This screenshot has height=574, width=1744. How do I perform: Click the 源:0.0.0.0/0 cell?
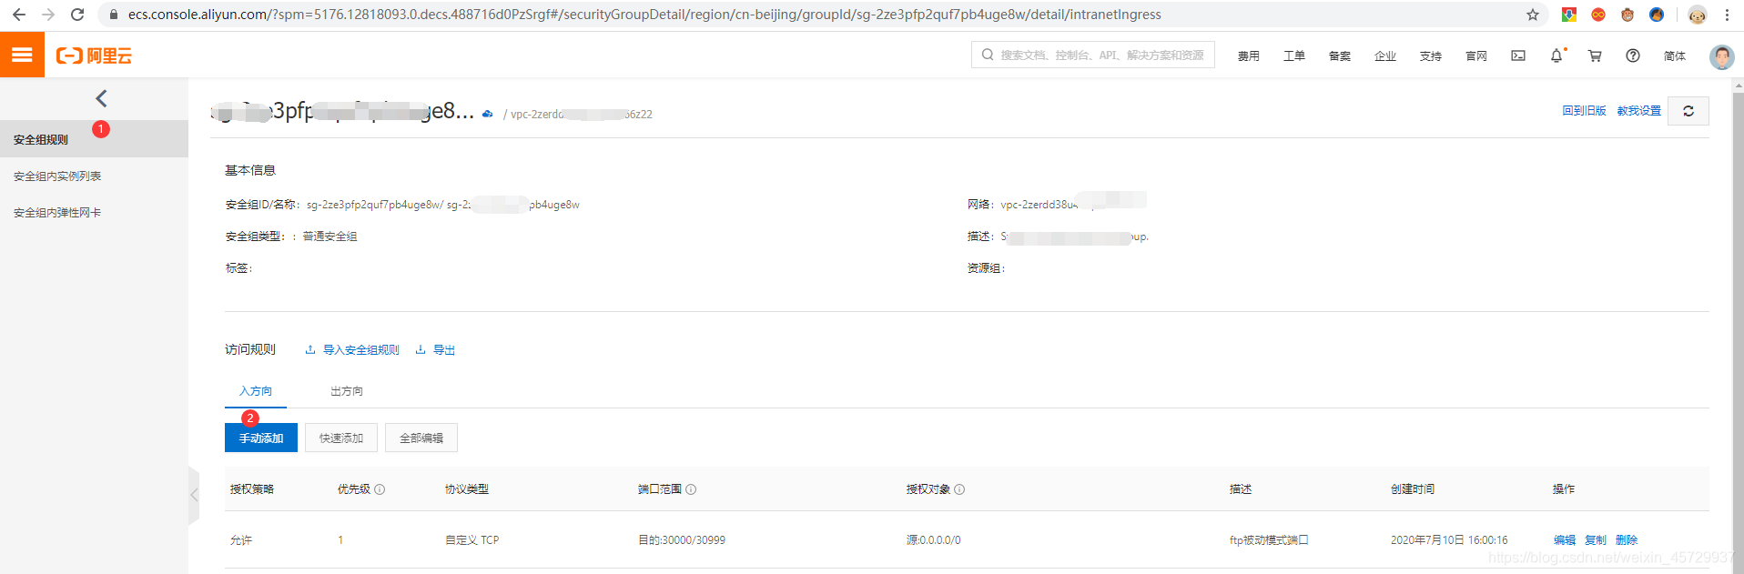point(933,540)
